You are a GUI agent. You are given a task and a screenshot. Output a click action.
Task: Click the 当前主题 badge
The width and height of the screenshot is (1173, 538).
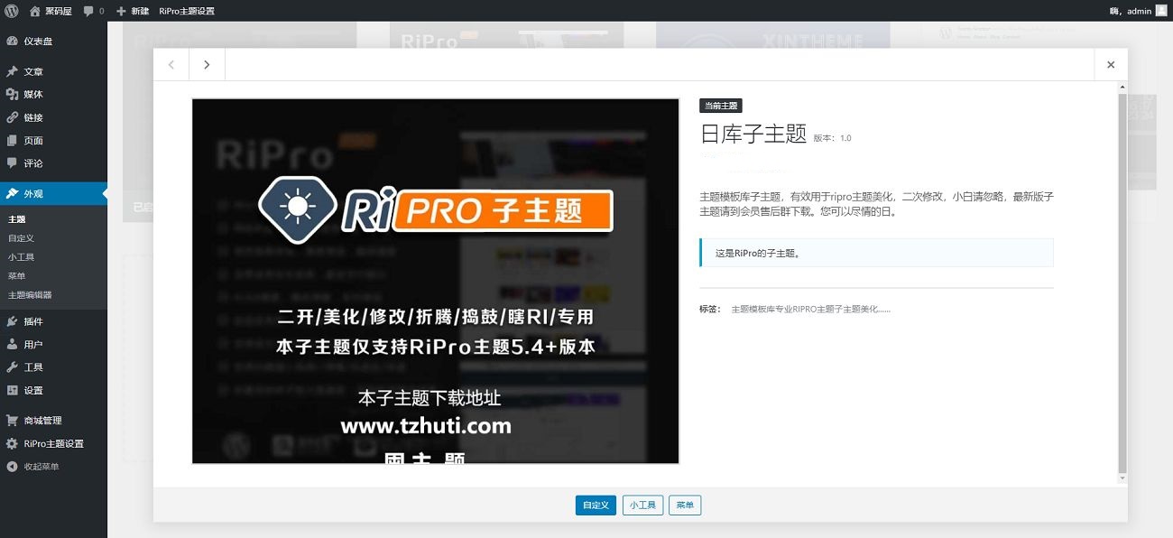[x=721, y=106]
